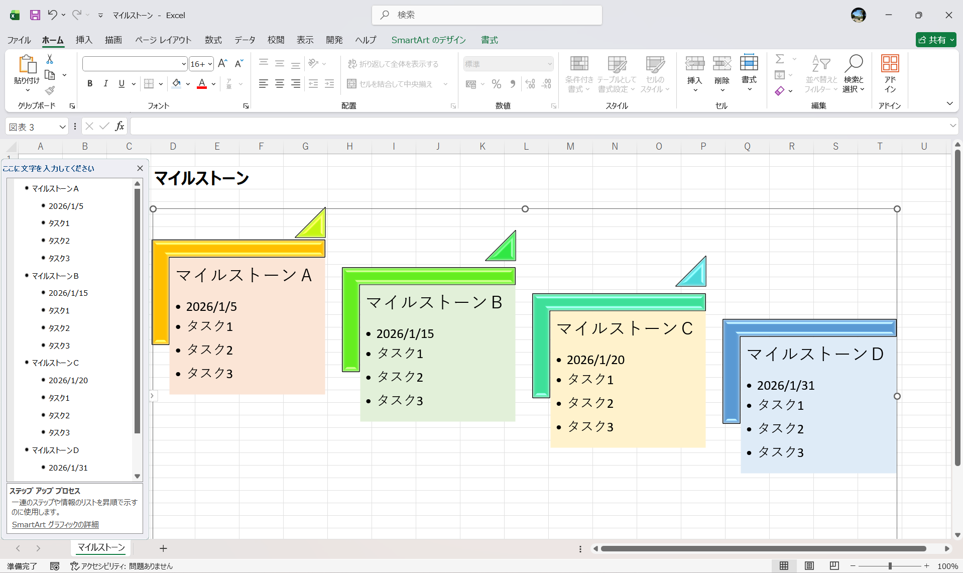Screen dimensions: 963x573
Task: Close the SmartArt text pane
Action: pyautogui.click(x=140, y=168)
